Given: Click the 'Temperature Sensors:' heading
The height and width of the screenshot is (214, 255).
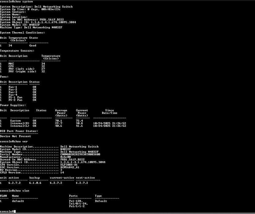Looking at the screenshot, I should click(17, 51).
